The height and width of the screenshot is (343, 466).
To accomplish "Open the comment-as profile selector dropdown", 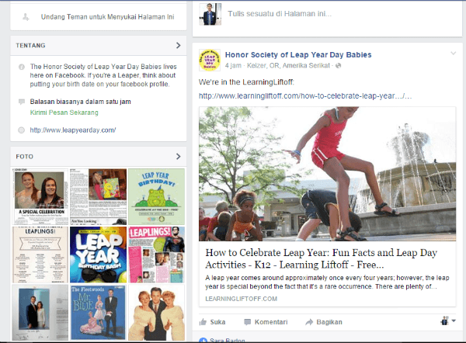I will 448,321.
